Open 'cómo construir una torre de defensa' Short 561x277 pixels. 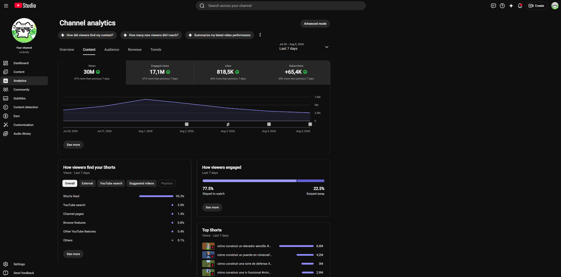tap(244, 264)
